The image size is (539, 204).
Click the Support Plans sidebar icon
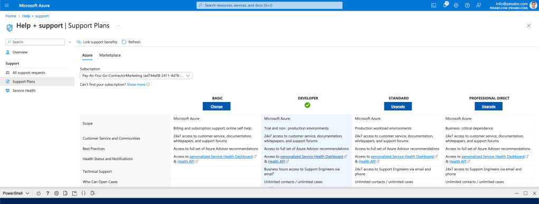8,81
